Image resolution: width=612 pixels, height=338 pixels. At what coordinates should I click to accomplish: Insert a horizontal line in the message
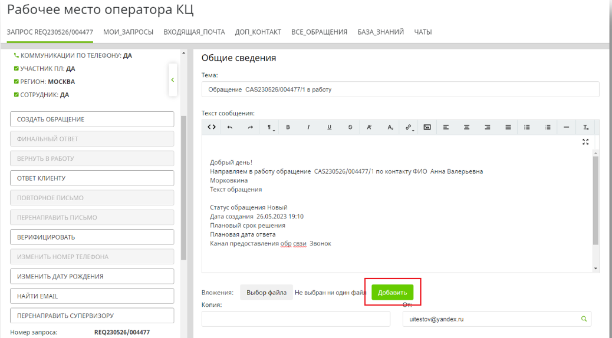(x=566, y=127)
